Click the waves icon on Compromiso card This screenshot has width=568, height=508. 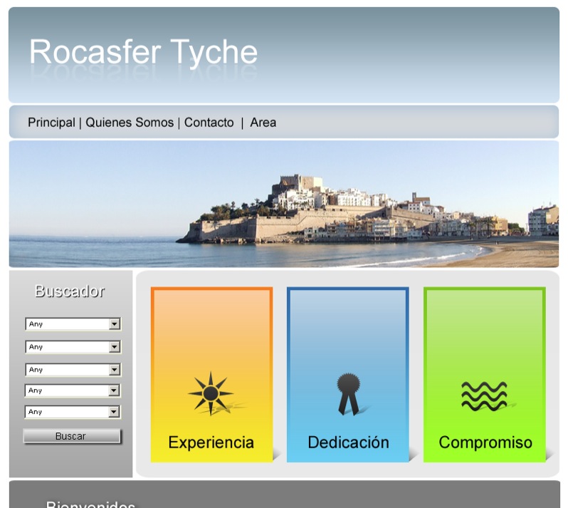[x=484, y=395]
